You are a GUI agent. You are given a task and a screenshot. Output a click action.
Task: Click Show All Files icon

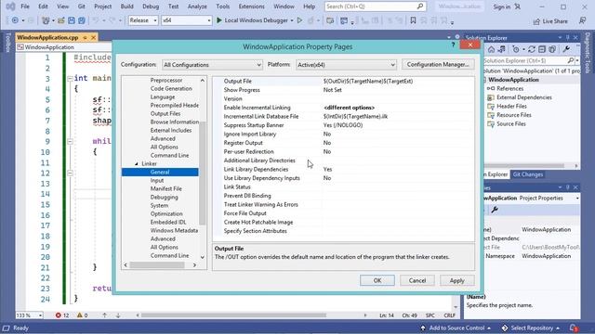click(x=552, y=49)
